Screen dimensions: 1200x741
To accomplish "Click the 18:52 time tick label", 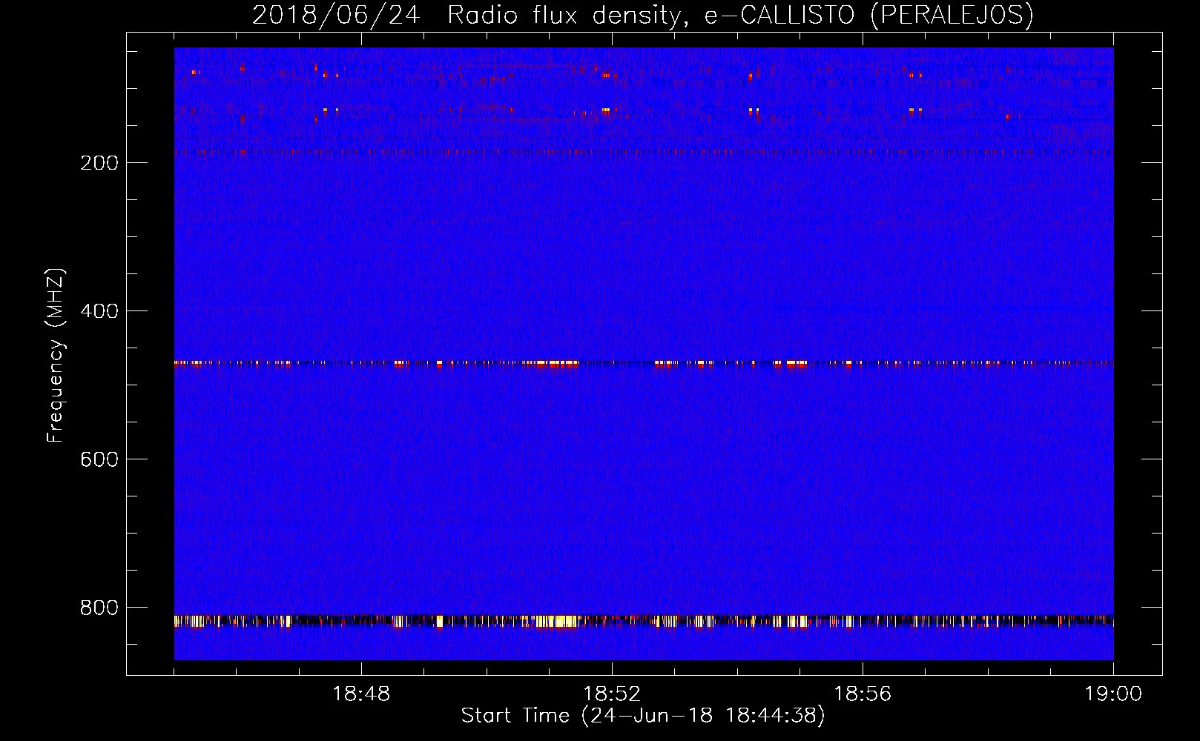I will click(612, 694).
